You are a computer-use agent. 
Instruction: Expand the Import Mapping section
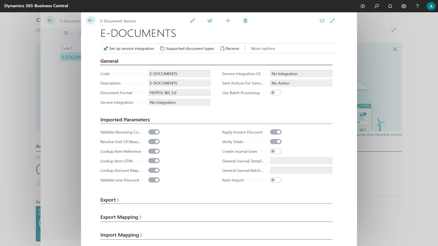tap(121, 235)
